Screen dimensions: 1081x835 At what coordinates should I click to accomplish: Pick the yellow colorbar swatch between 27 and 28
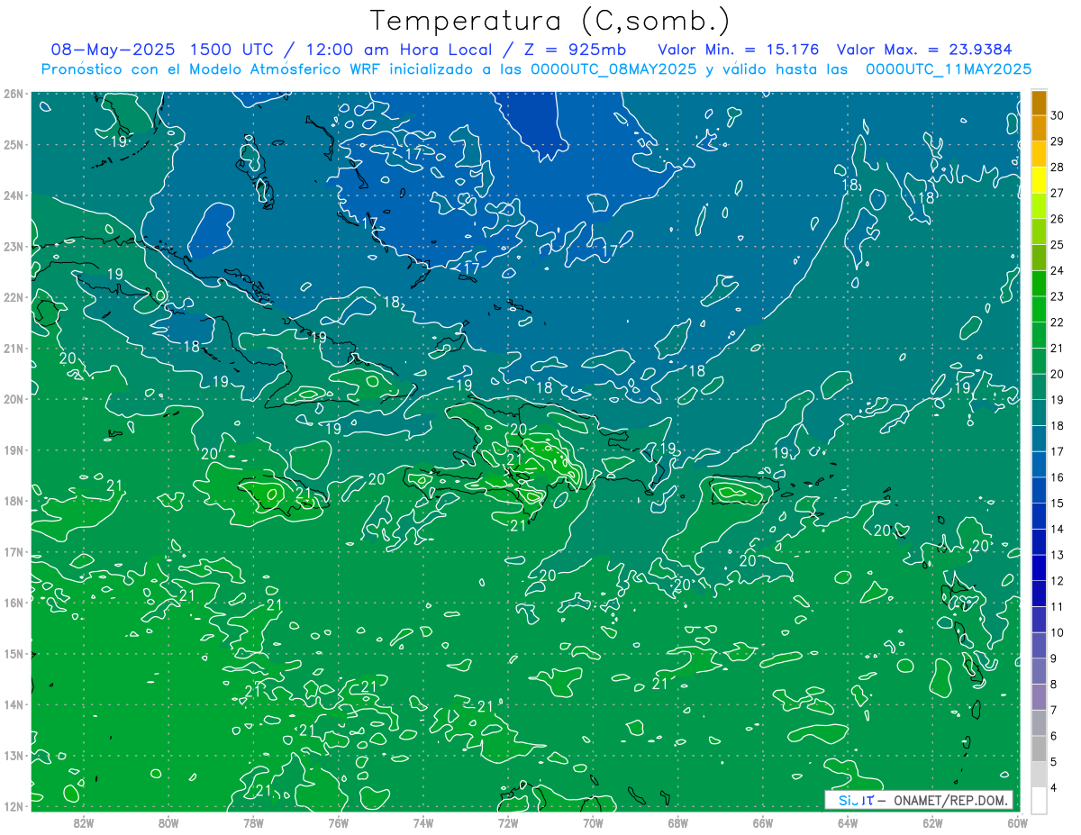pos(1039,180)
